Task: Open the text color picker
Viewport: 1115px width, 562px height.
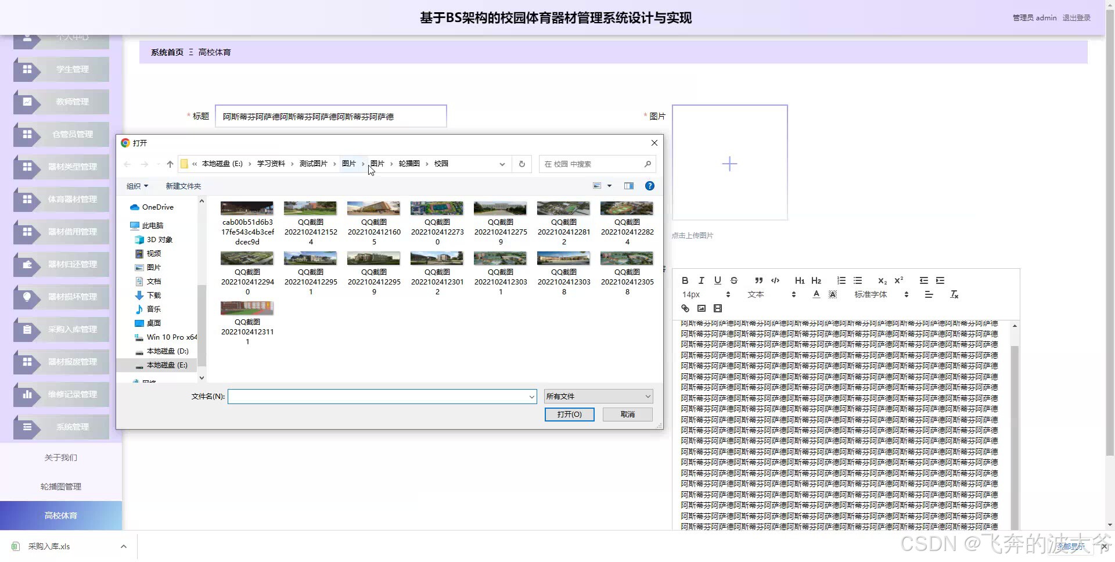Action: tap(816, 295)
